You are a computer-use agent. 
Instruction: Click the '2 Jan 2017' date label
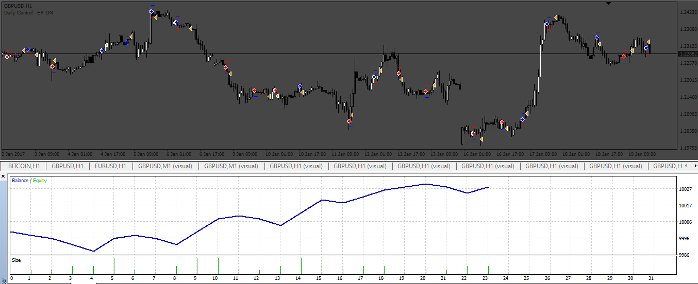[13, 154]
